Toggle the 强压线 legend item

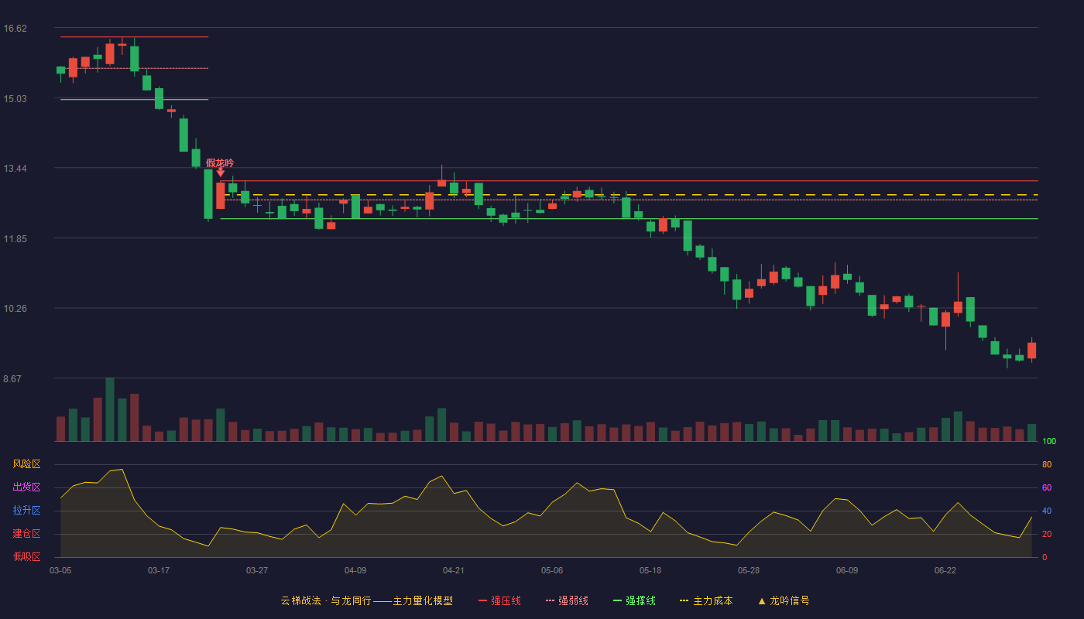[499, 600]
